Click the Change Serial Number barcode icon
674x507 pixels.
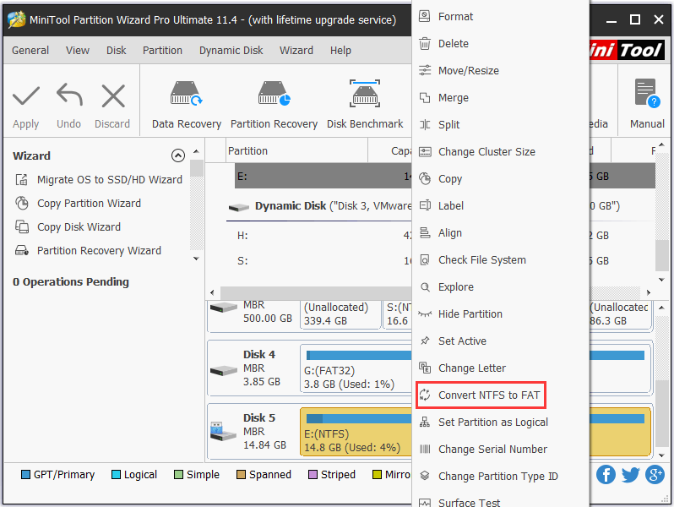[x=425, y=449]
